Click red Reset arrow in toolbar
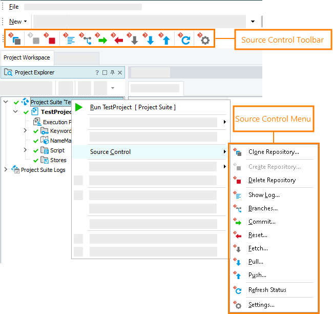Image resolution: width=333 pixels, height=314 pixels. 118,40
